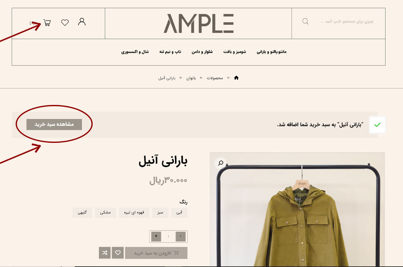
Task: Click the افزودن به سبد خرید button
Action: [156, 253]
